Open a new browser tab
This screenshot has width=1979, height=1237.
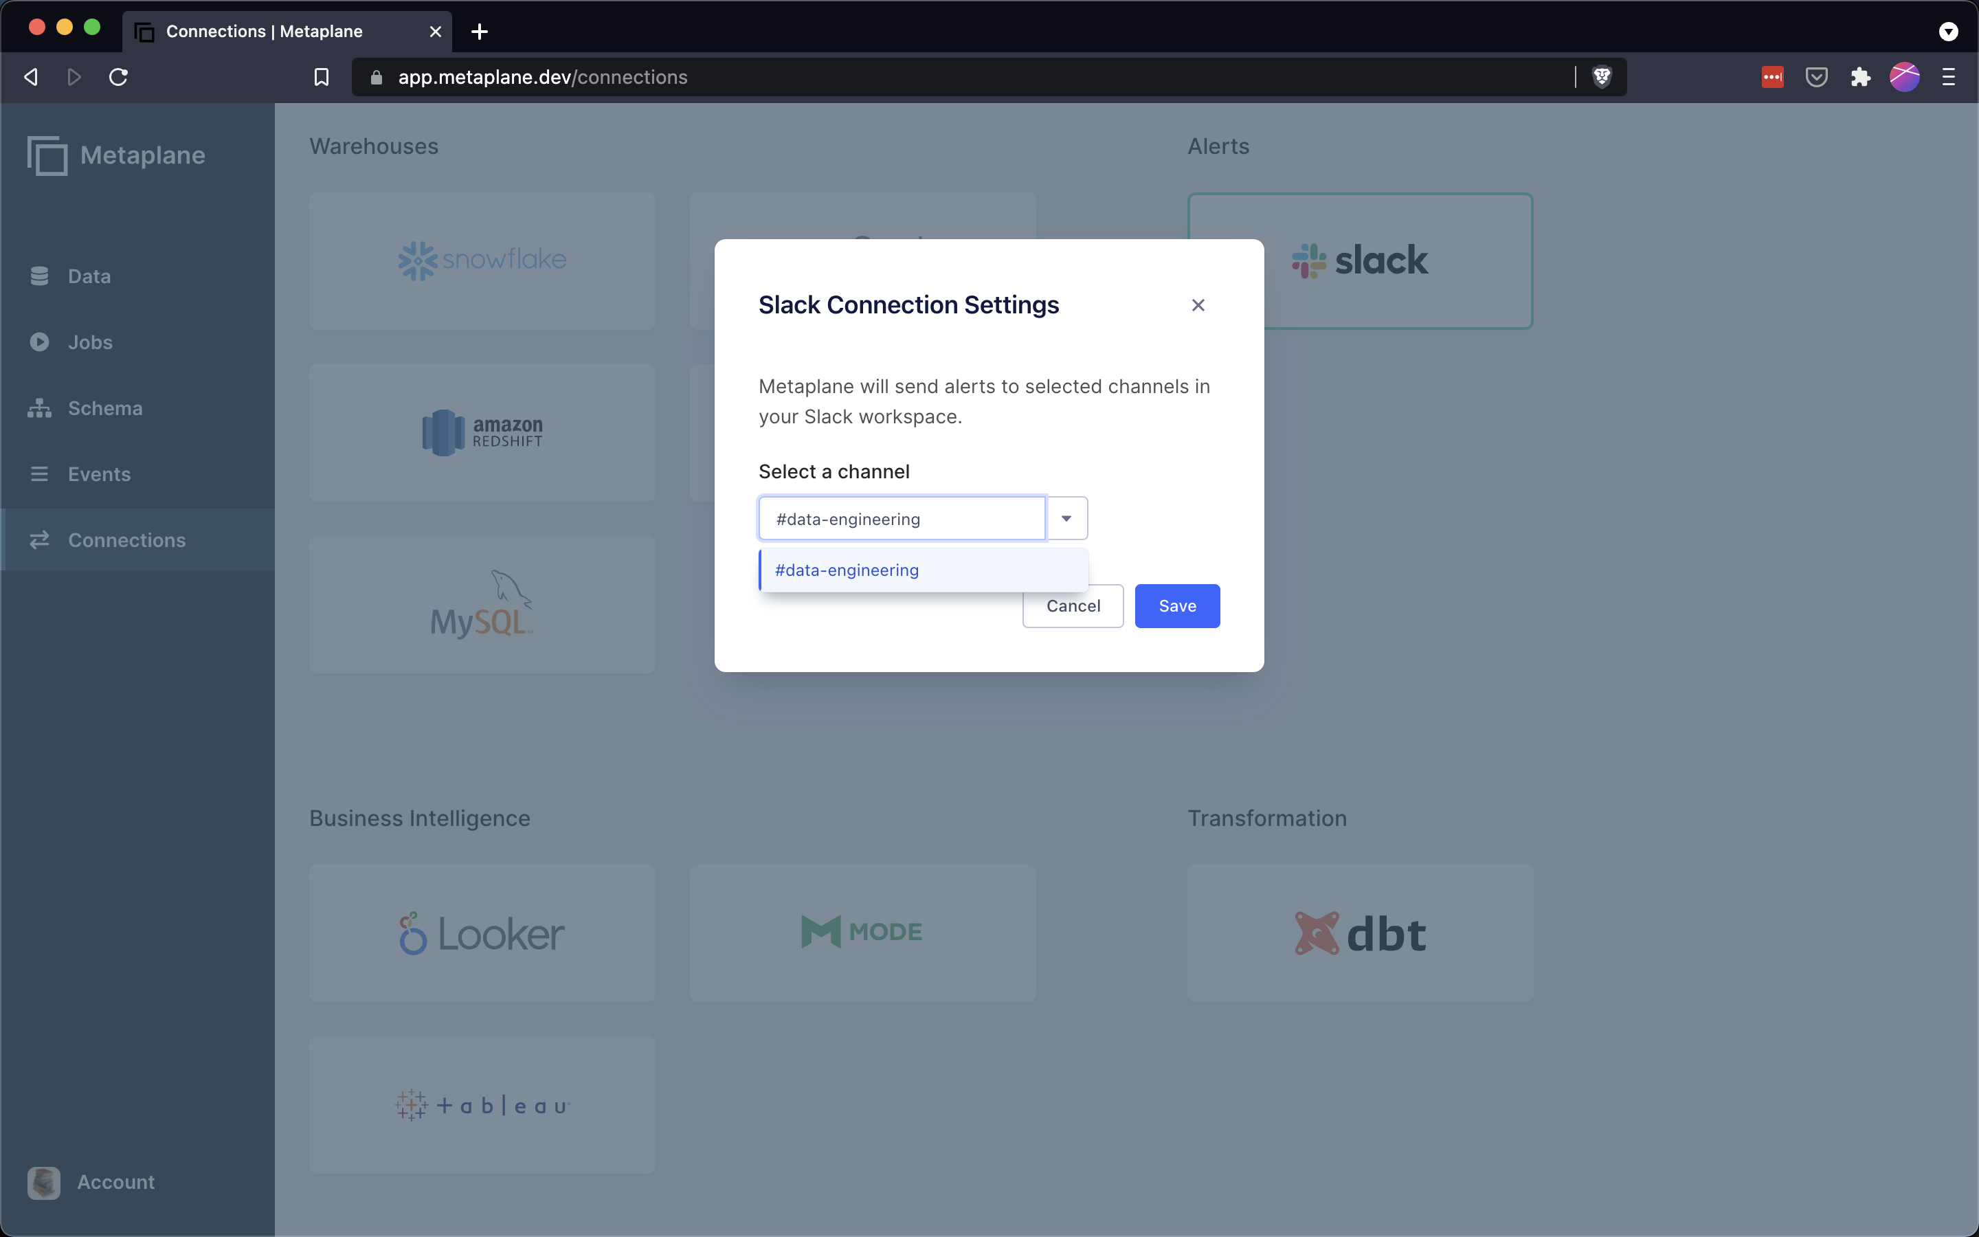[480, 31]
